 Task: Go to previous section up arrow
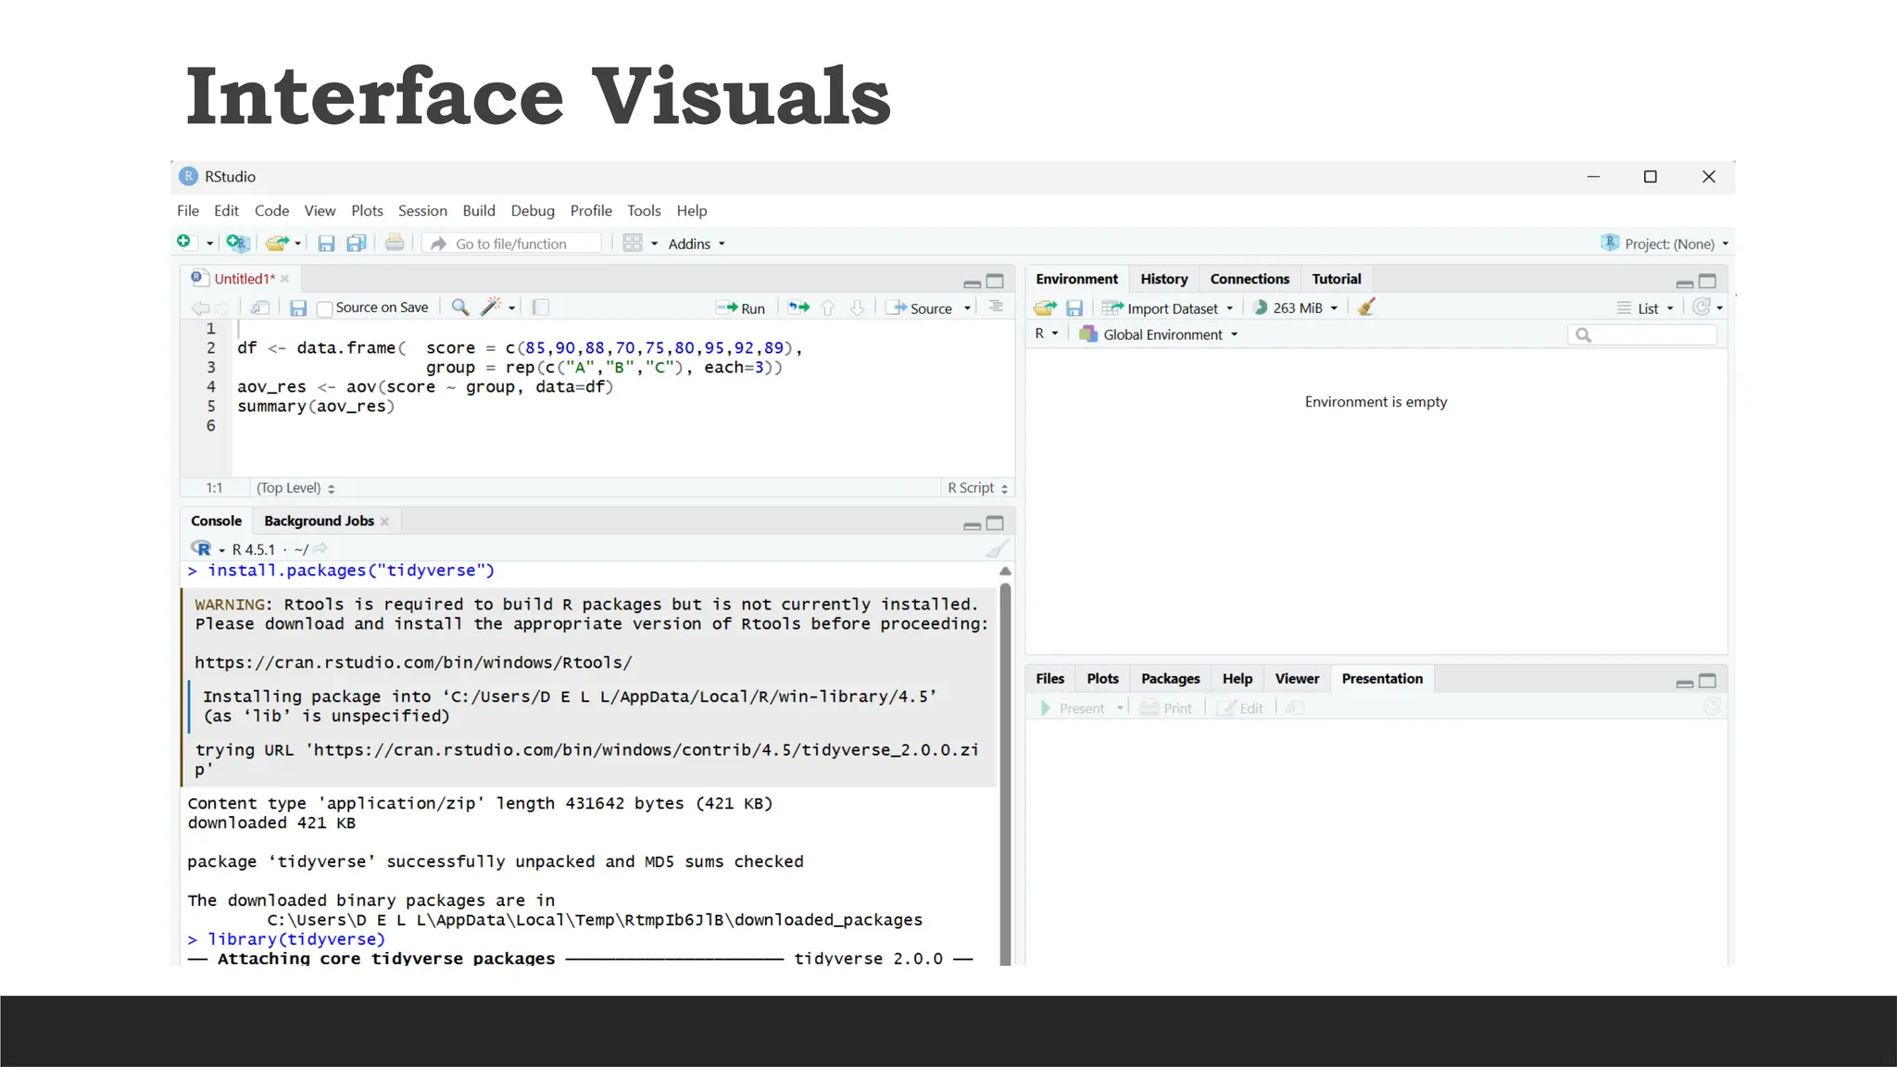point(828,308)
